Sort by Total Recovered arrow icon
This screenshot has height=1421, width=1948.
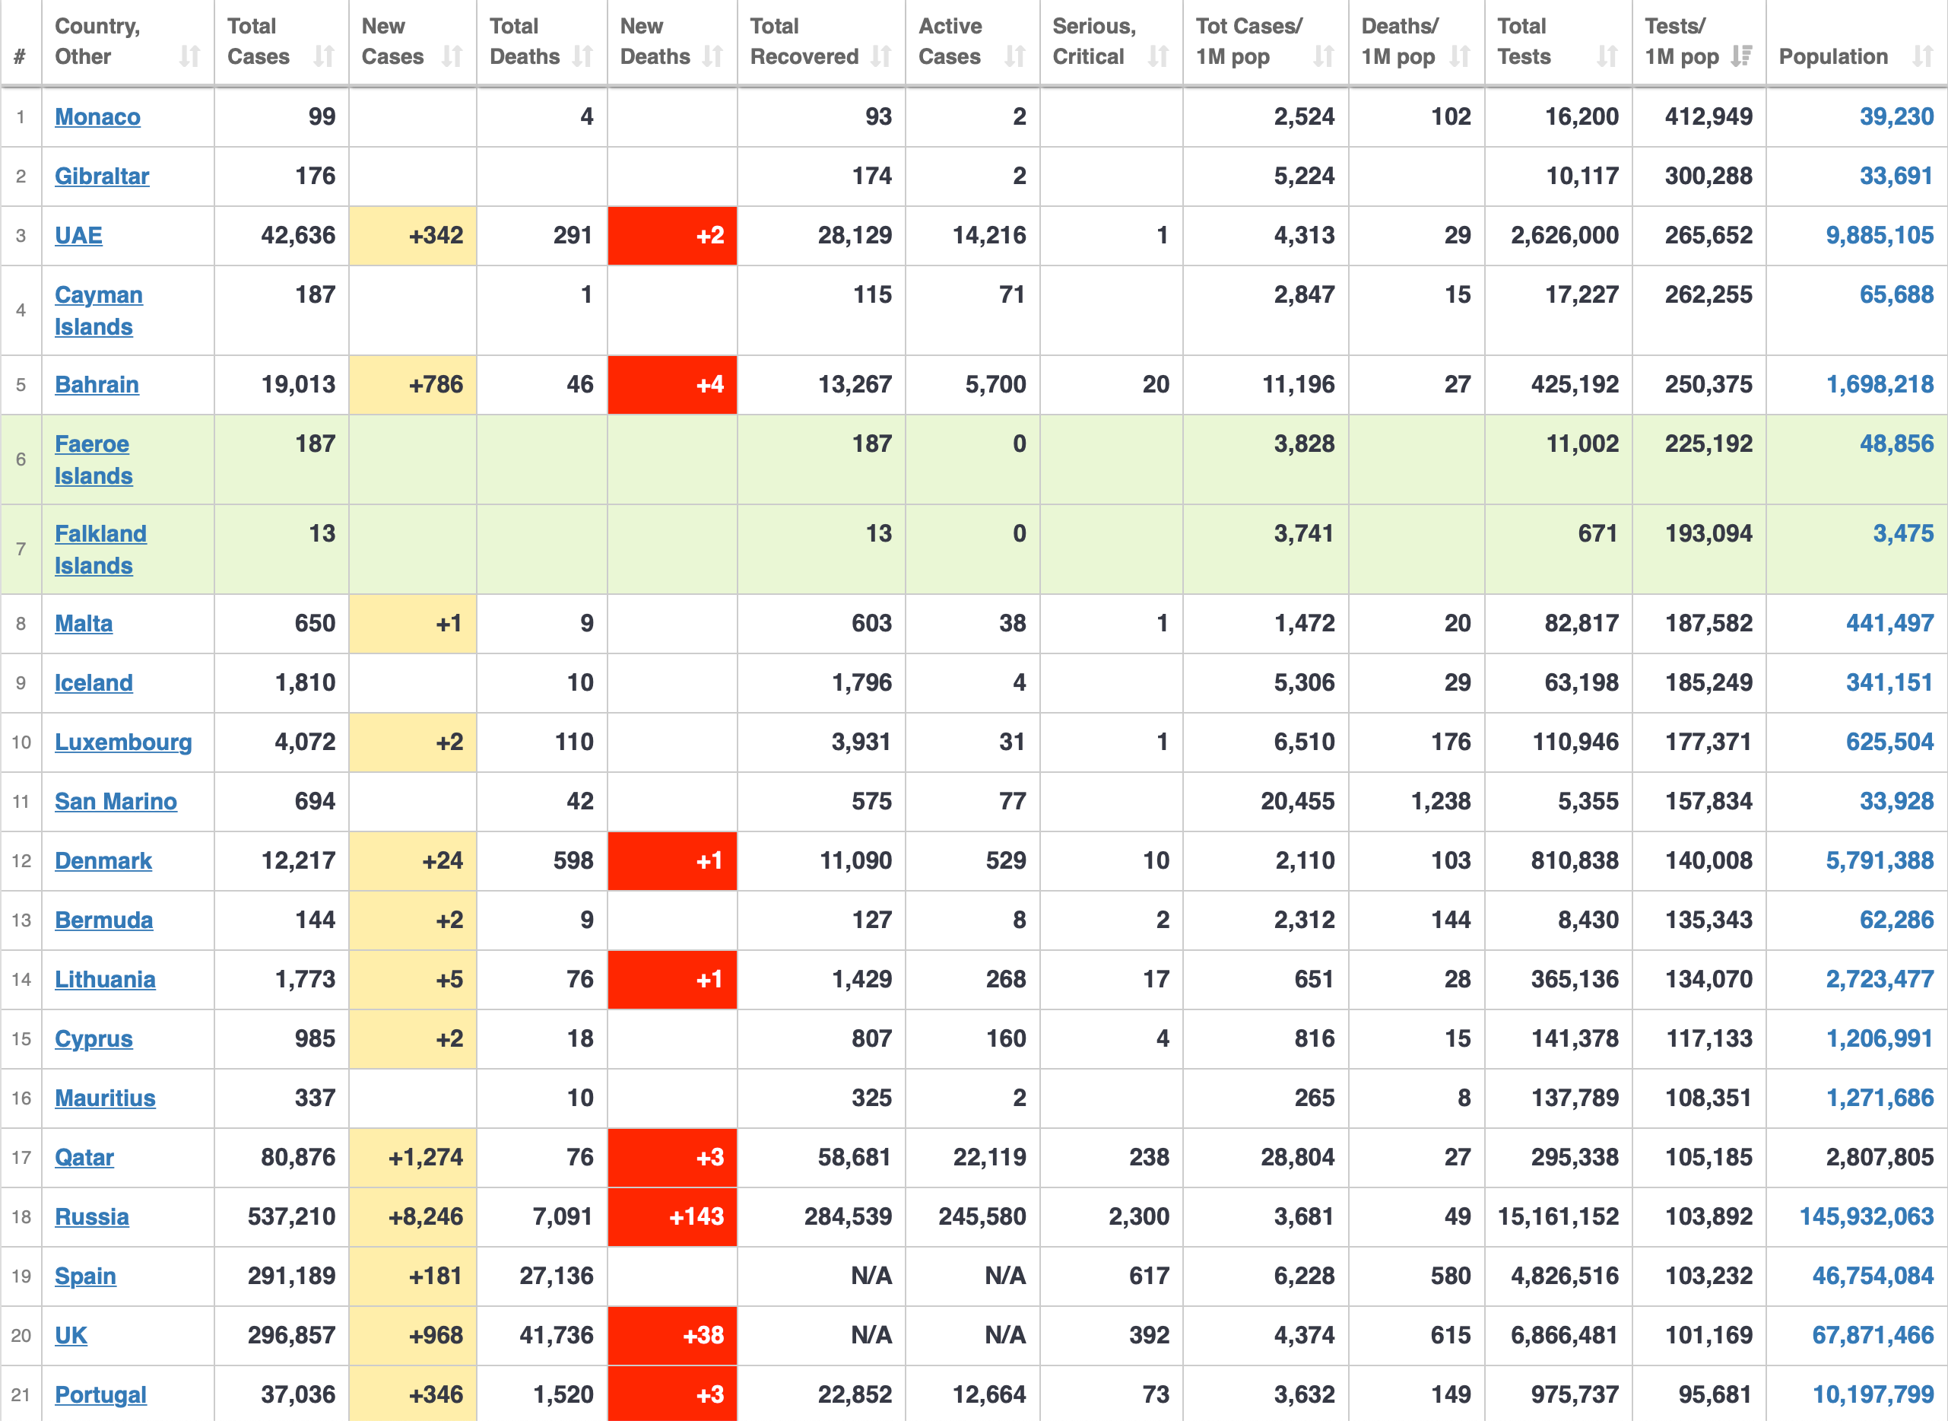point(881,57)
